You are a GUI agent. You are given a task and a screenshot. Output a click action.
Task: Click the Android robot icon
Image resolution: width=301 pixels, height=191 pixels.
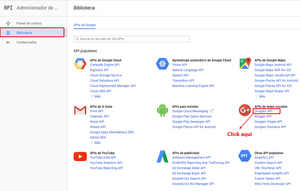point(162,110)
